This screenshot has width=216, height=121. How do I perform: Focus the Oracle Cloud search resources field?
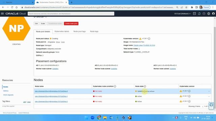coord(71,13)
